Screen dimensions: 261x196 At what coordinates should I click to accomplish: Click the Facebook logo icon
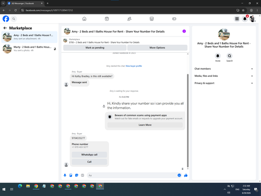[6, 19]
